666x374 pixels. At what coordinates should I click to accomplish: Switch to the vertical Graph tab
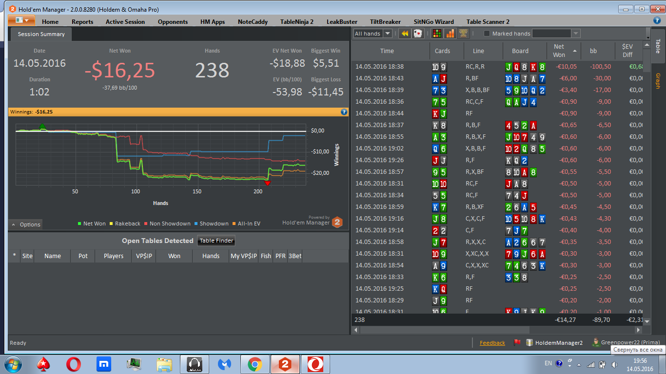click(x=657, y=81)
